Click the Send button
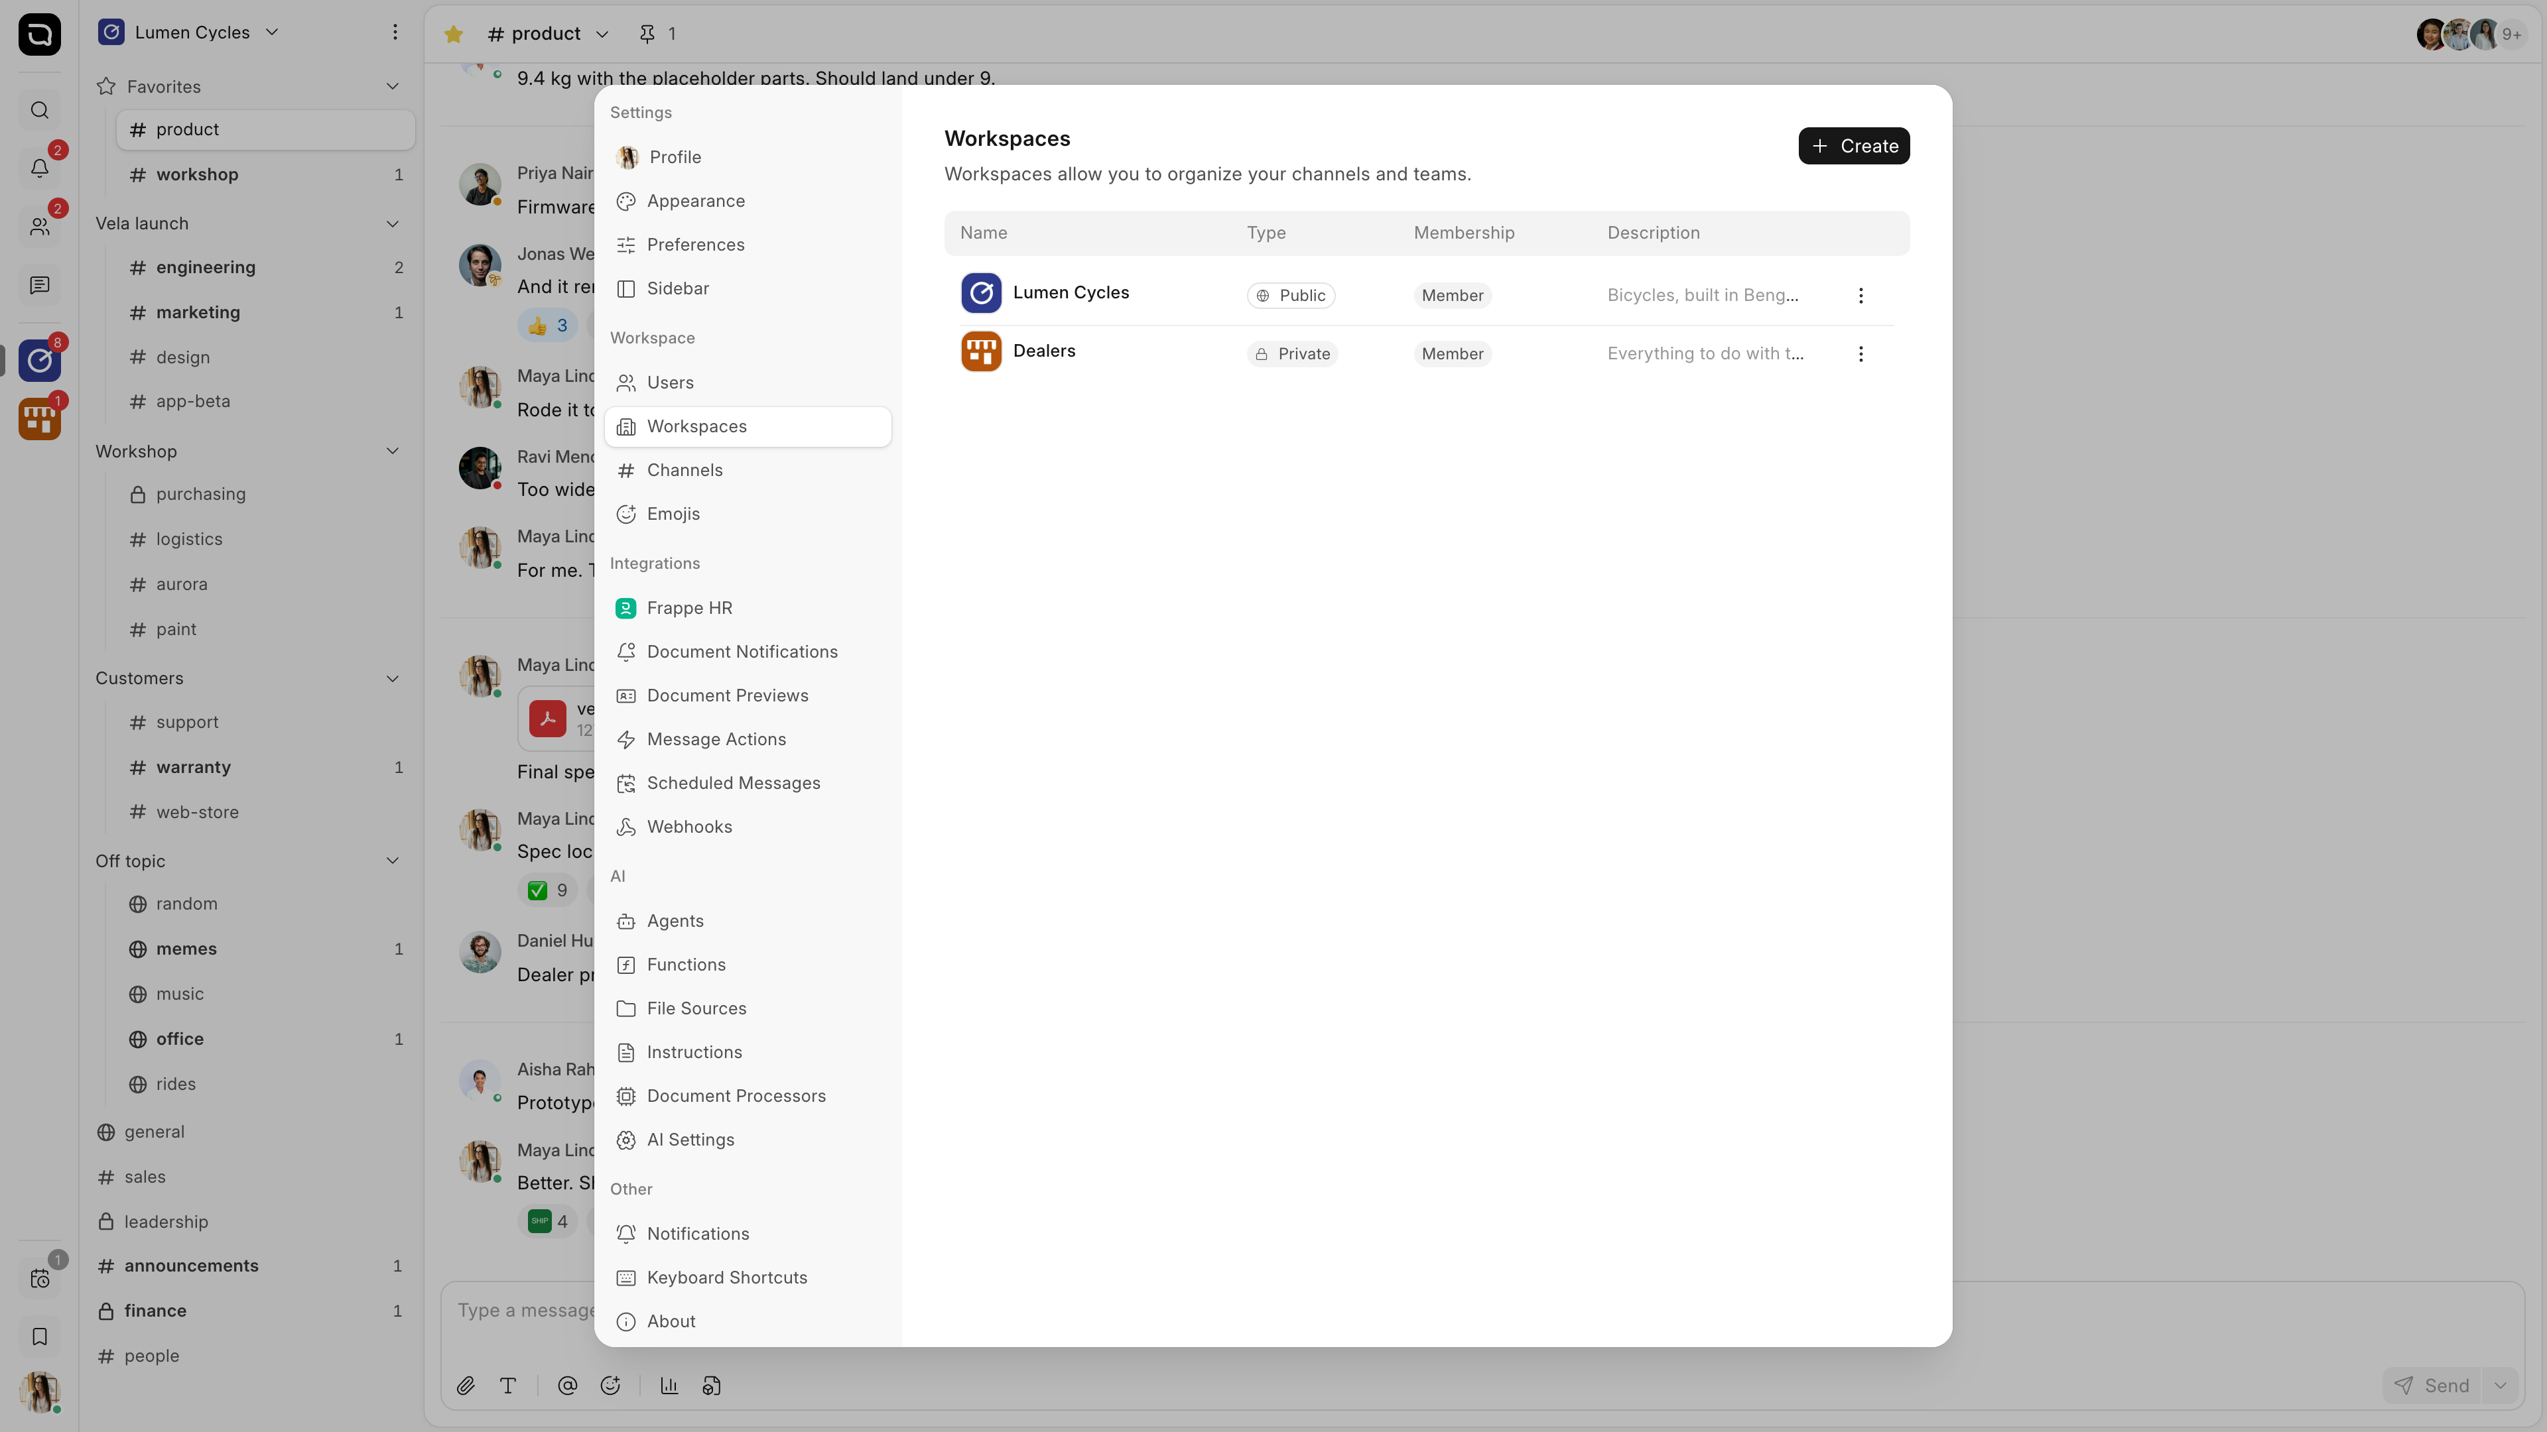The image size is (2547, 1432). coord(2432,1386)
